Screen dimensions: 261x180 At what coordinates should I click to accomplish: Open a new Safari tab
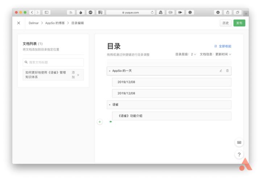[x=246, y=14]
